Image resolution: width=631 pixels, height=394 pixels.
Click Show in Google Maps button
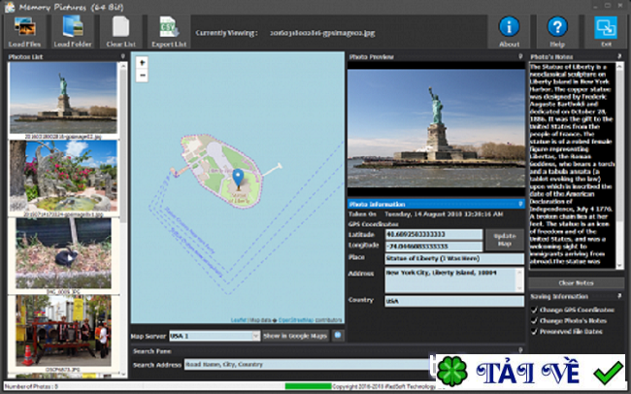click(295, 336)
